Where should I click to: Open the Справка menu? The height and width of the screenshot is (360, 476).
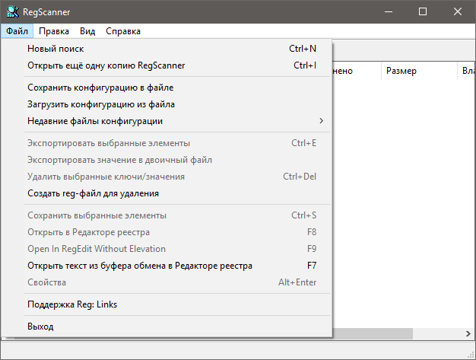(123, 31)
